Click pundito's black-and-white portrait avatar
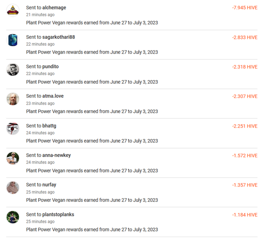 (13, 69)
